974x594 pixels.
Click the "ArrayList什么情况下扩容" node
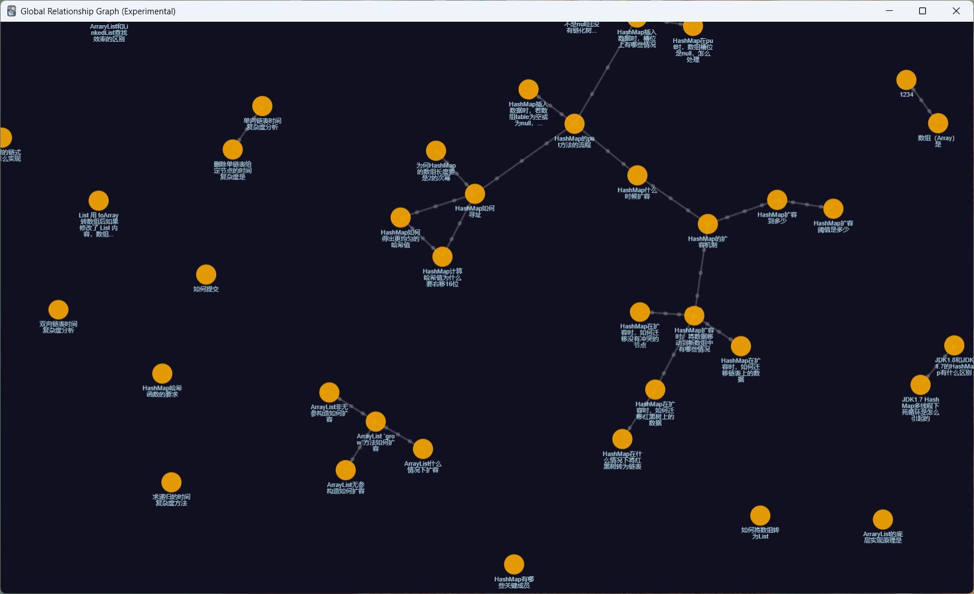(423, 449)
